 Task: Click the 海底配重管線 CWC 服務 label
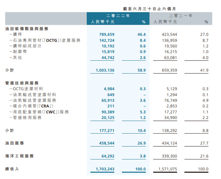tap(39, 112)
